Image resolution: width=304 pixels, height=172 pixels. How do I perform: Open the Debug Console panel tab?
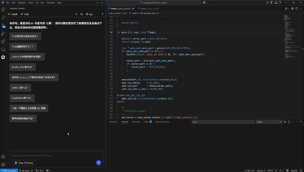(162, 122)
